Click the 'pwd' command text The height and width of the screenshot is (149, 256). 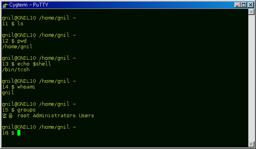tap(22, 41)
